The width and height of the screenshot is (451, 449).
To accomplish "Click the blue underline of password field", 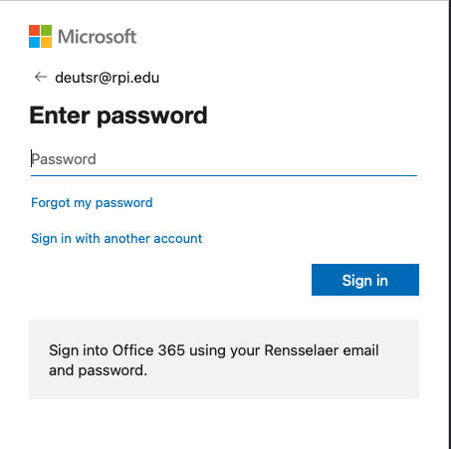I will (224, 175).
